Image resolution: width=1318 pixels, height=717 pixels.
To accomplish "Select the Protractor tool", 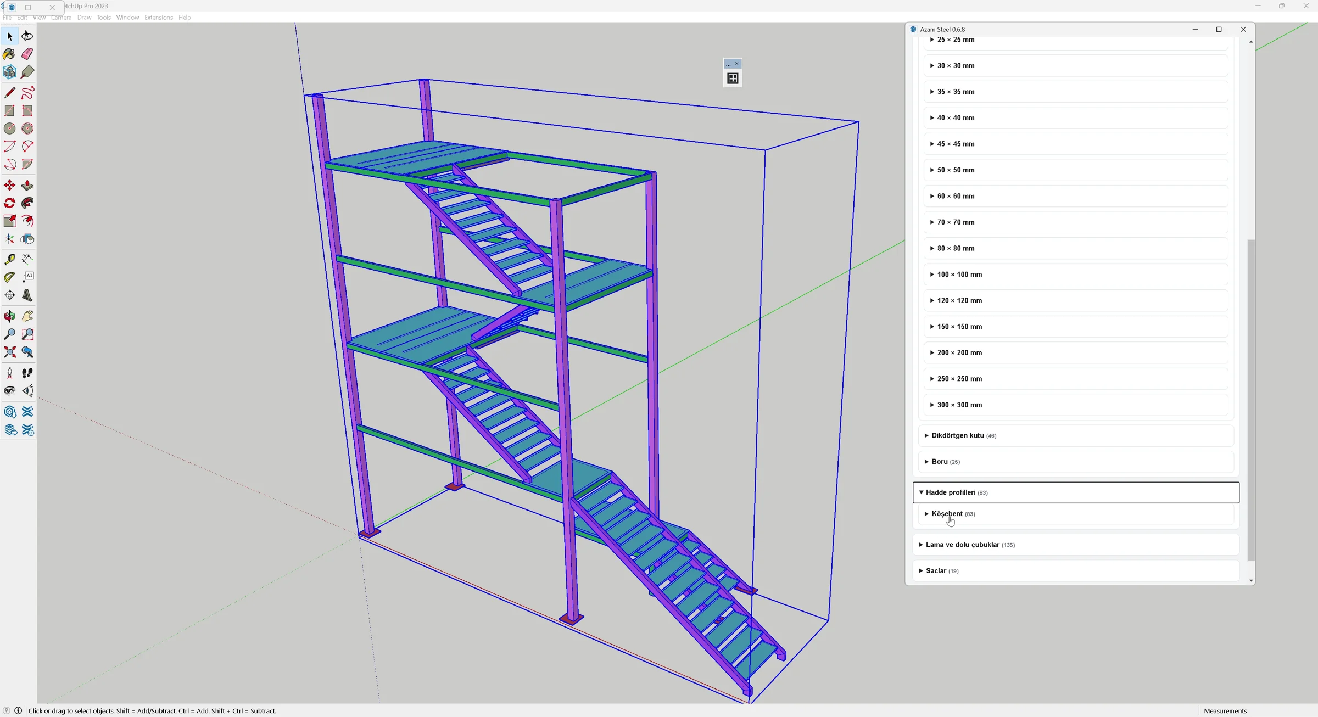I will point(9,277).
